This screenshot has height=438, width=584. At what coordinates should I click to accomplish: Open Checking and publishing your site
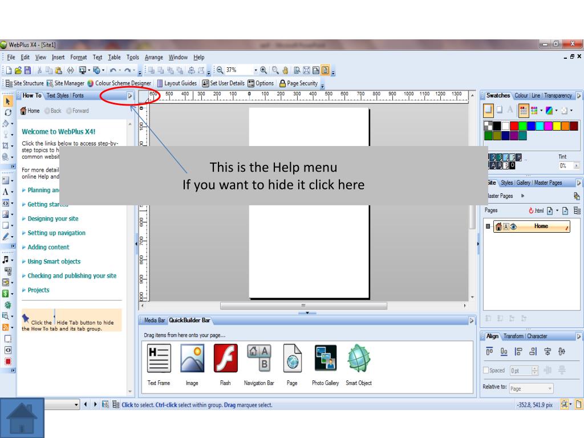(x=72, y=275)
